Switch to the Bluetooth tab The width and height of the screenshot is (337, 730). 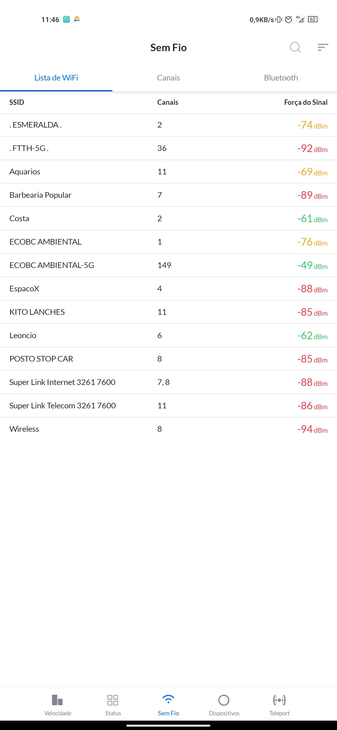[x=281, y=78]
